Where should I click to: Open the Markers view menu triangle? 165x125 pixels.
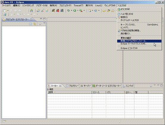tap(155, 85)
